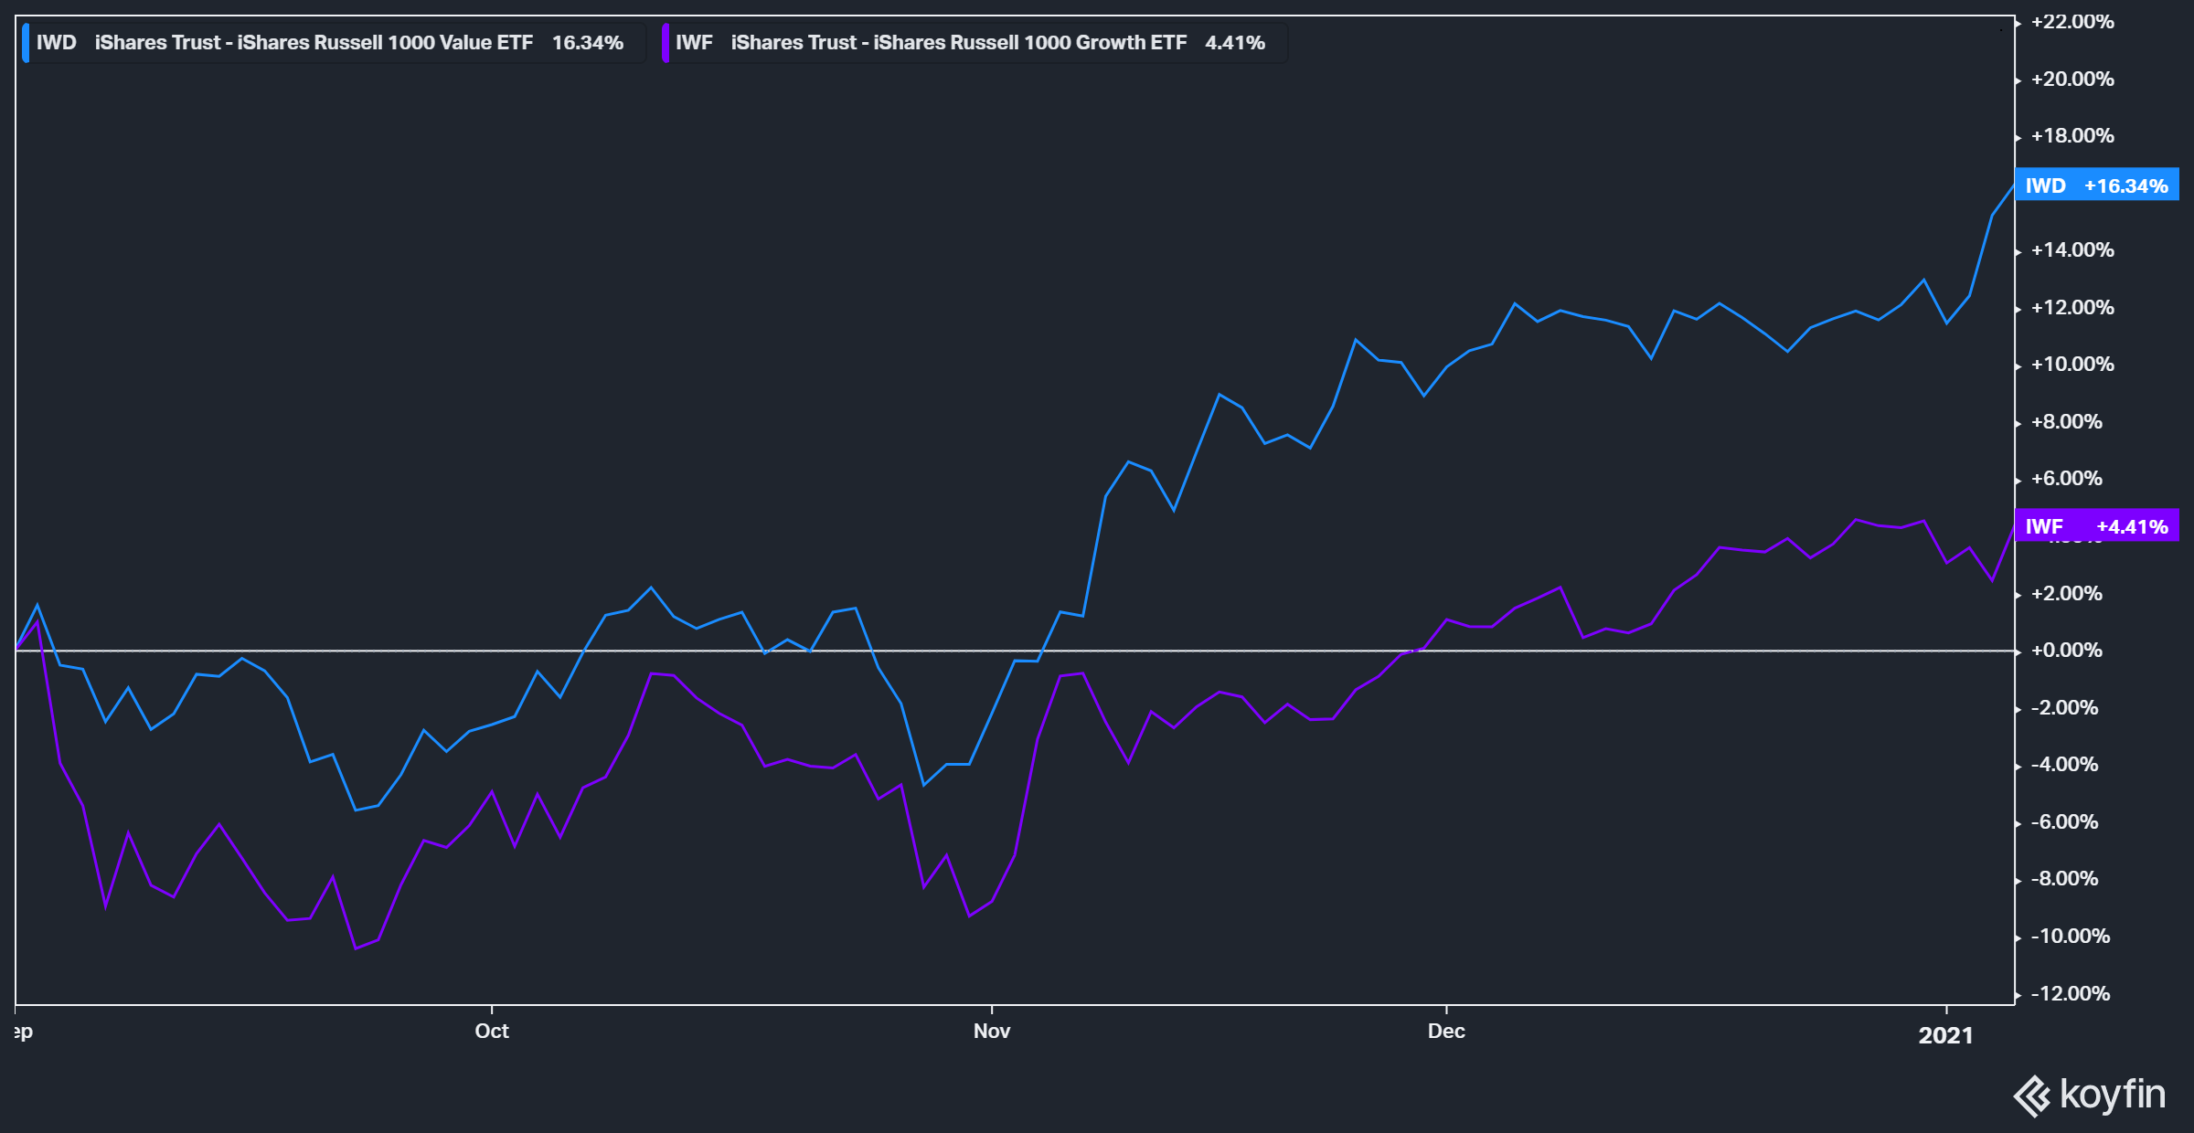Click the +14.00% y-axis label

(x=2072, y=250)
